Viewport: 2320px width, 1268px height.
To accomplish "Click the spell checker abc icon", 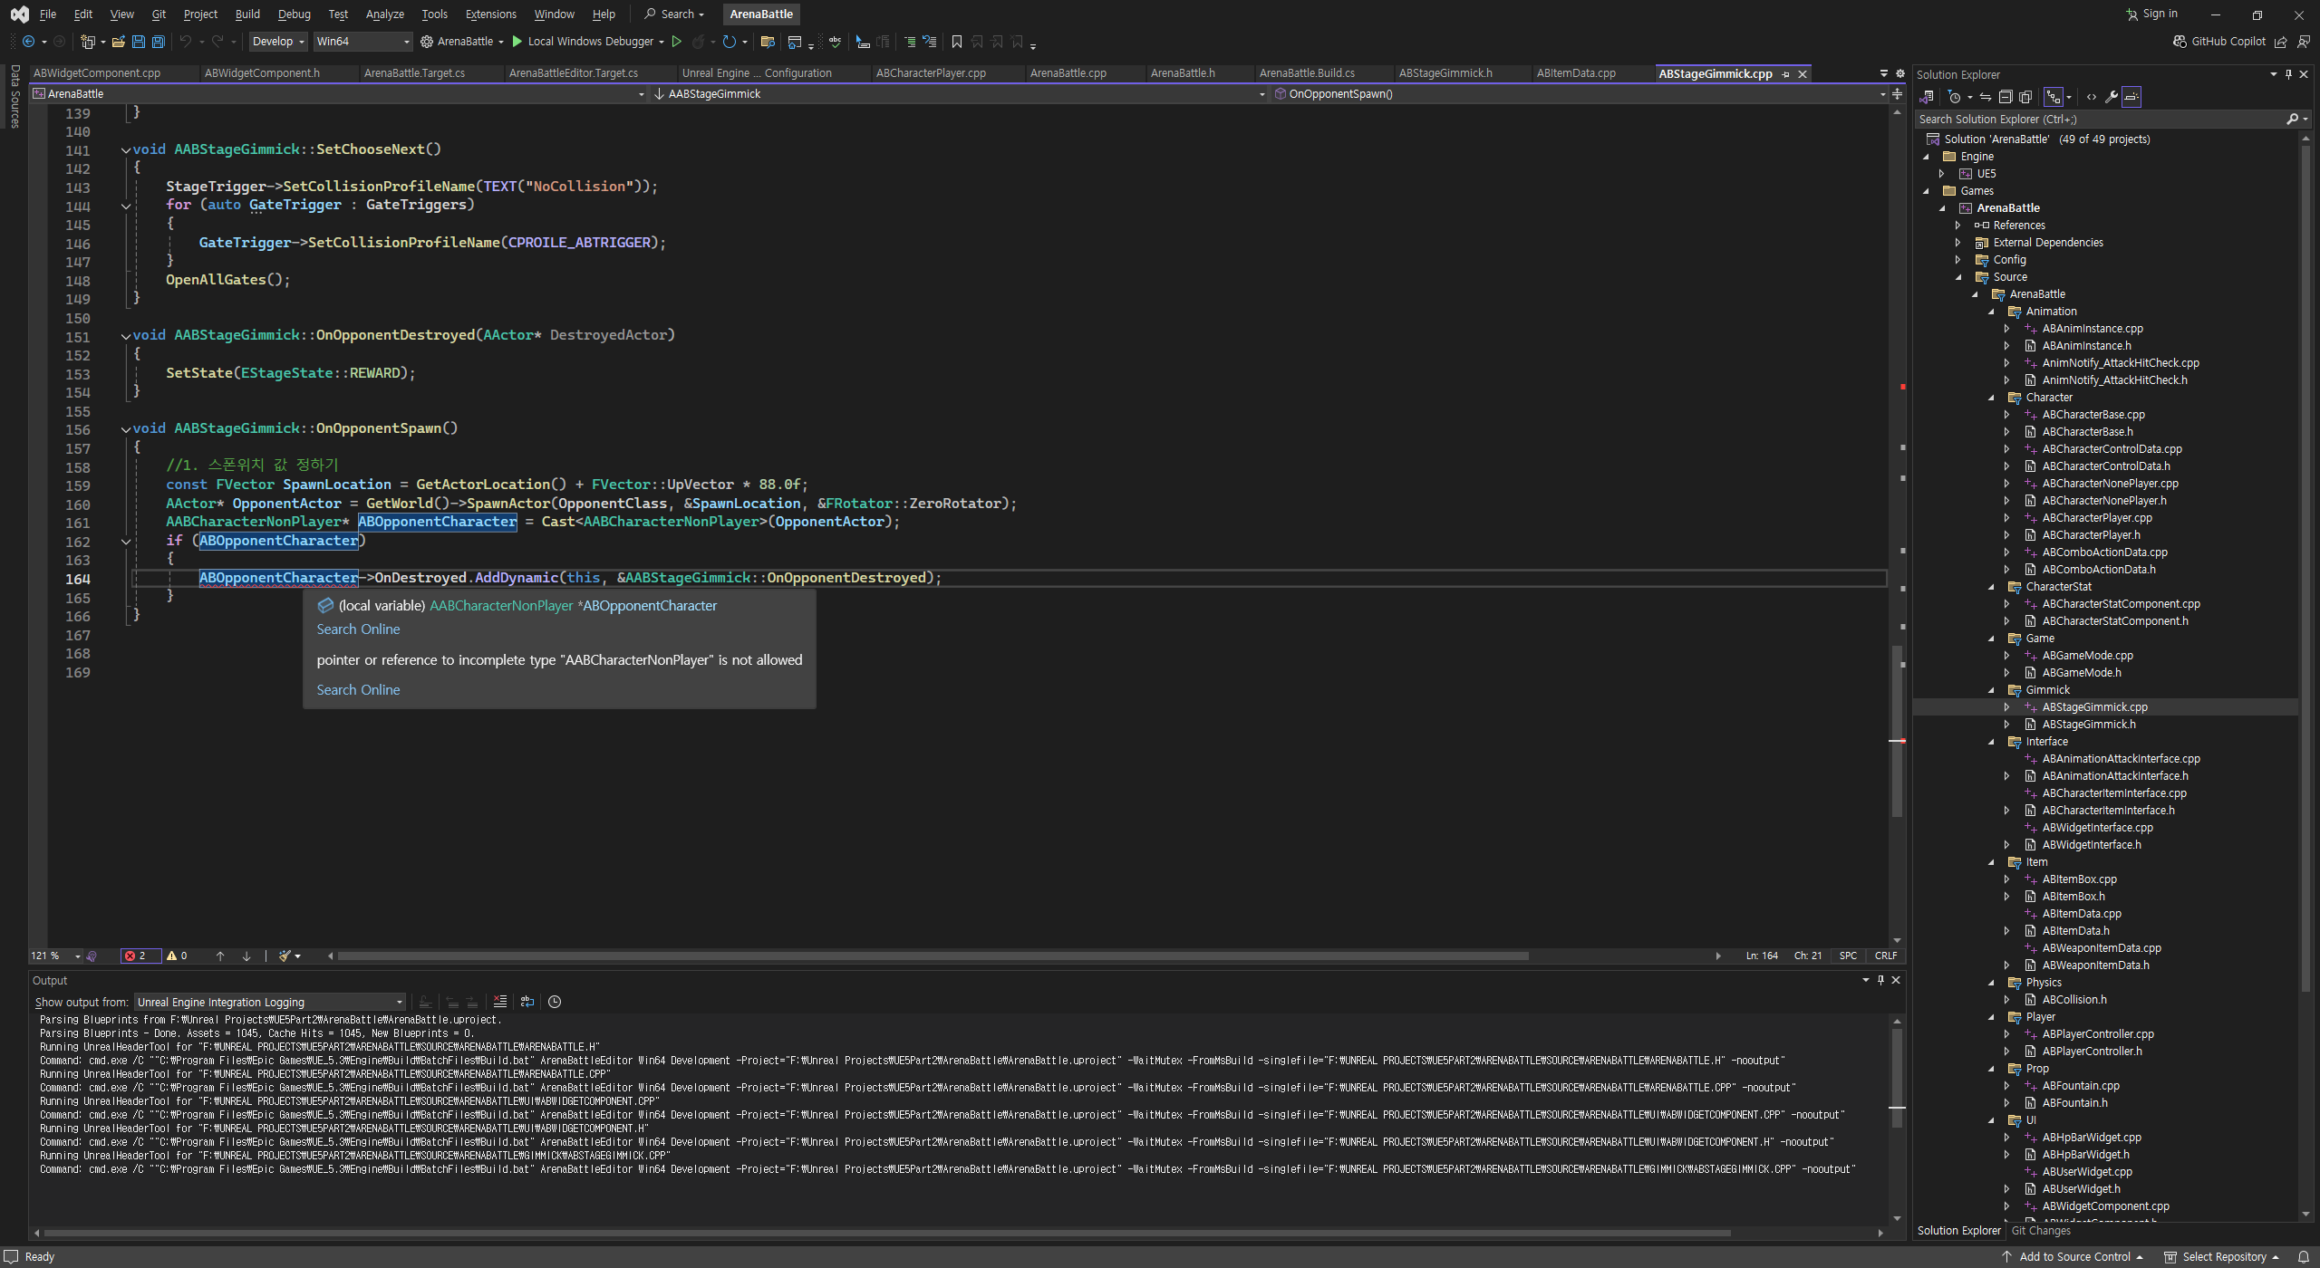I will click(835, 42).
